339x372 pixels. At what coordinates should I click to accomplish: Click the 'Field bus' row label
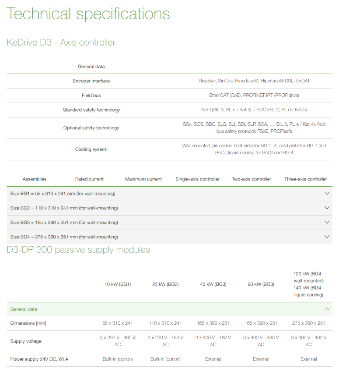point(91,96)
